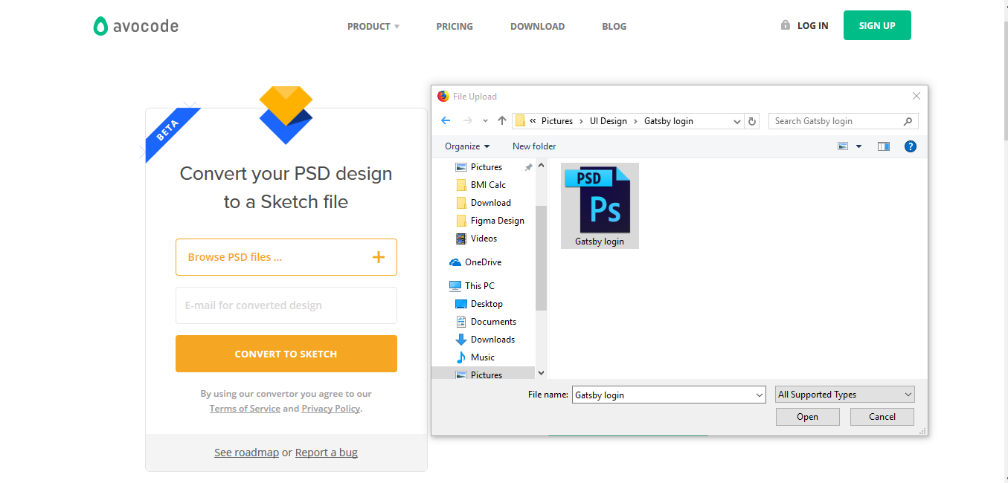Viewport: 1008px width, 483px height.
Task: Open the Organize dropdown menu
Action: coord(467,146)
